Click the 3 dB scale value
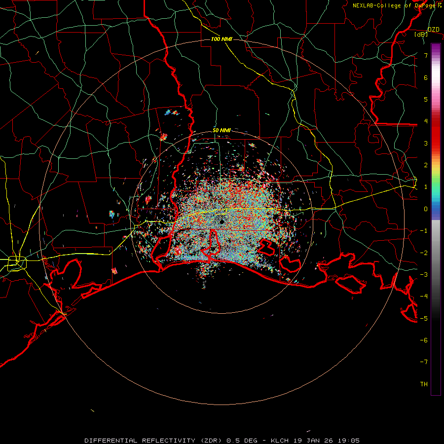The width and height of the screenshot is (444, 444). click(x=426, y=143)
